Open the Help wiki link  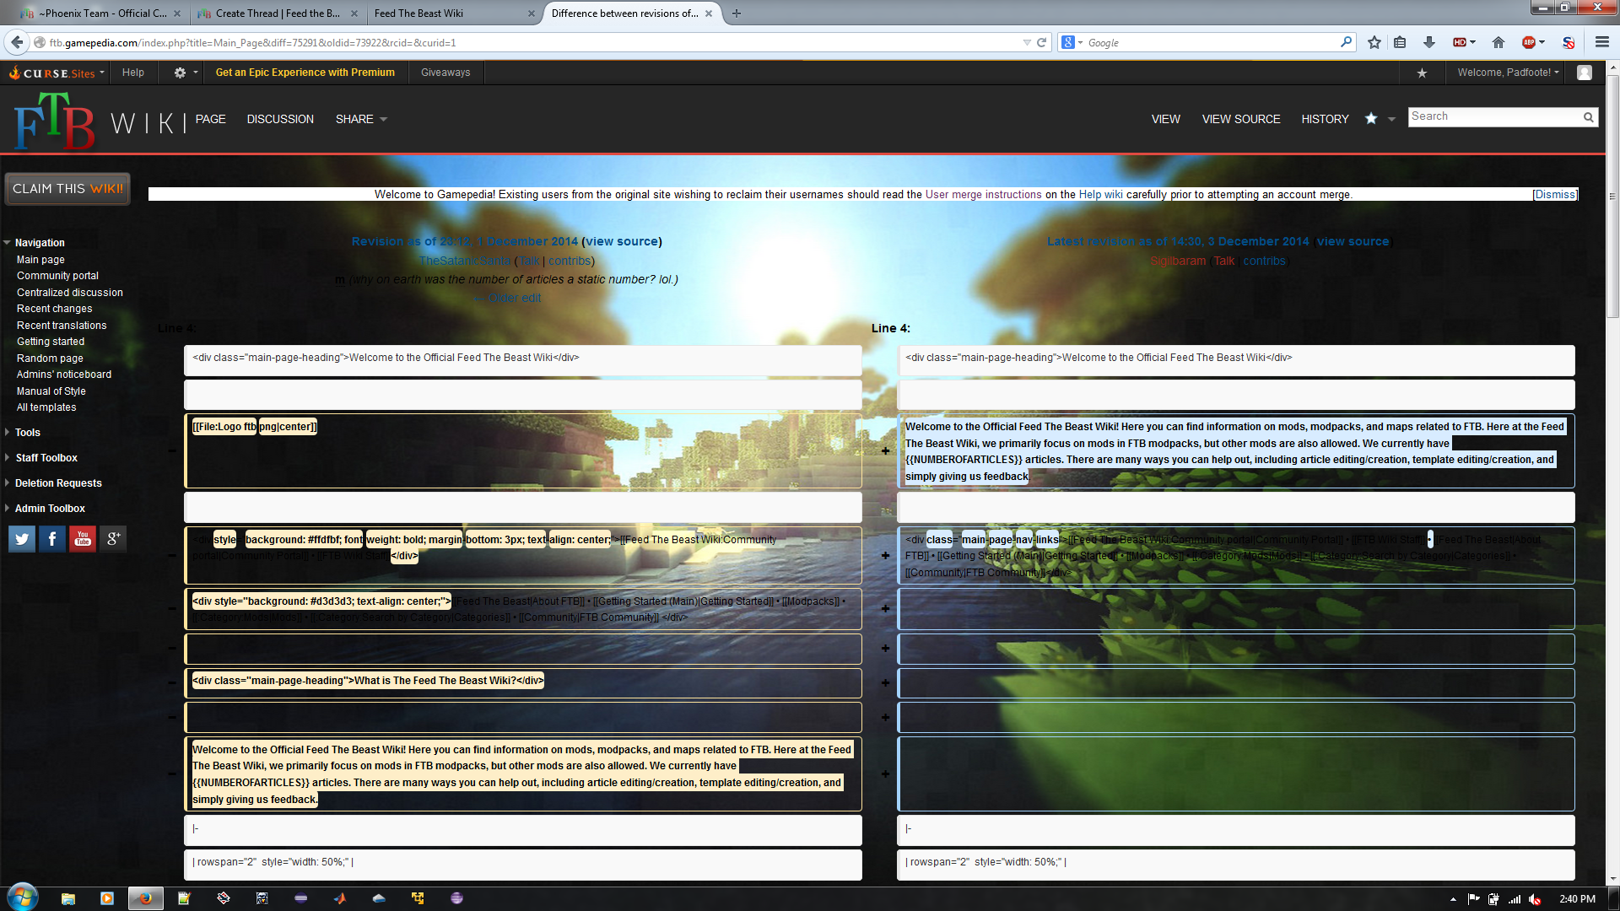[1100, 195]
